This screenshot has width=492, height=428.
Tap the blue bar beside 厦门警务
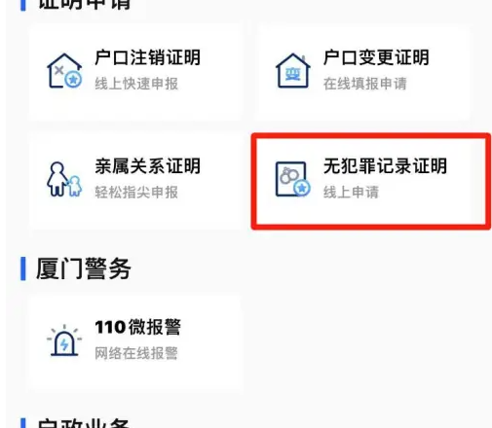[x=23, y=268]
